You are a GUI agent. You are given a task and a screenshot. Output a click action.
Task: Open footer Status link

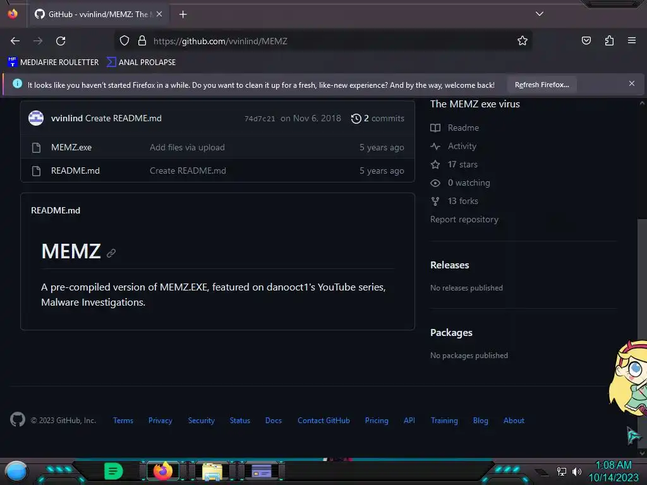click(239, 420)
